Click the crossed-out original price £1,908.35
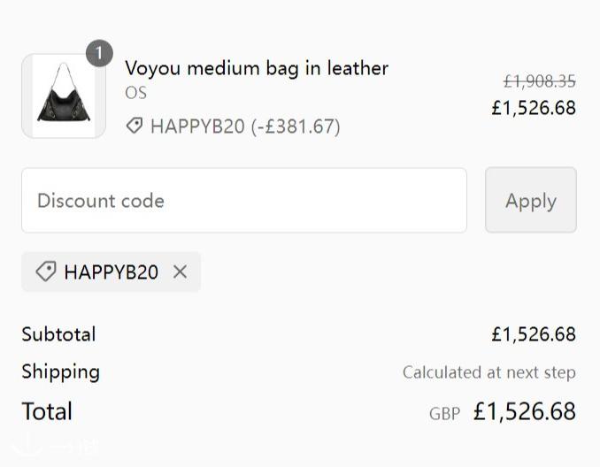This screenshot has height=467, width=600. click(x=539, y=81)
